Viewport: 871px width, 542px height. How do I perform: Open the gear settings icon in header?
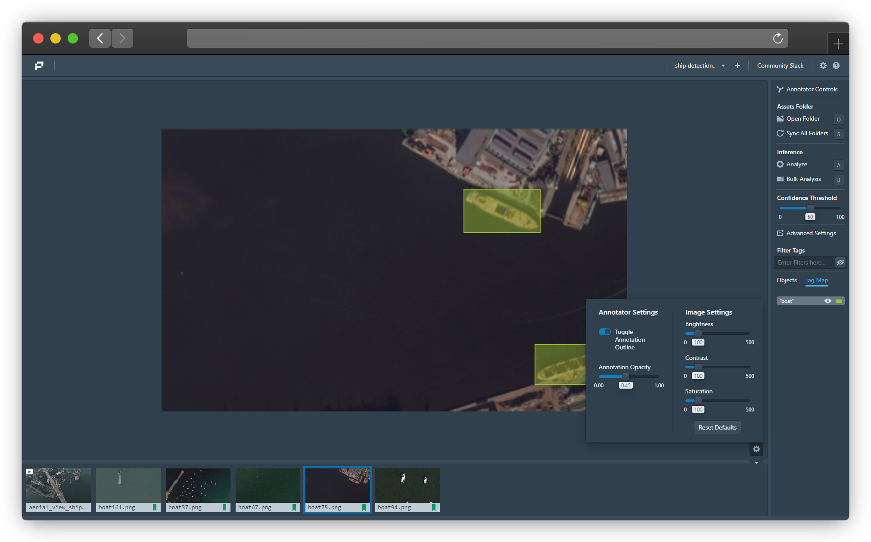tap(823, 65)
